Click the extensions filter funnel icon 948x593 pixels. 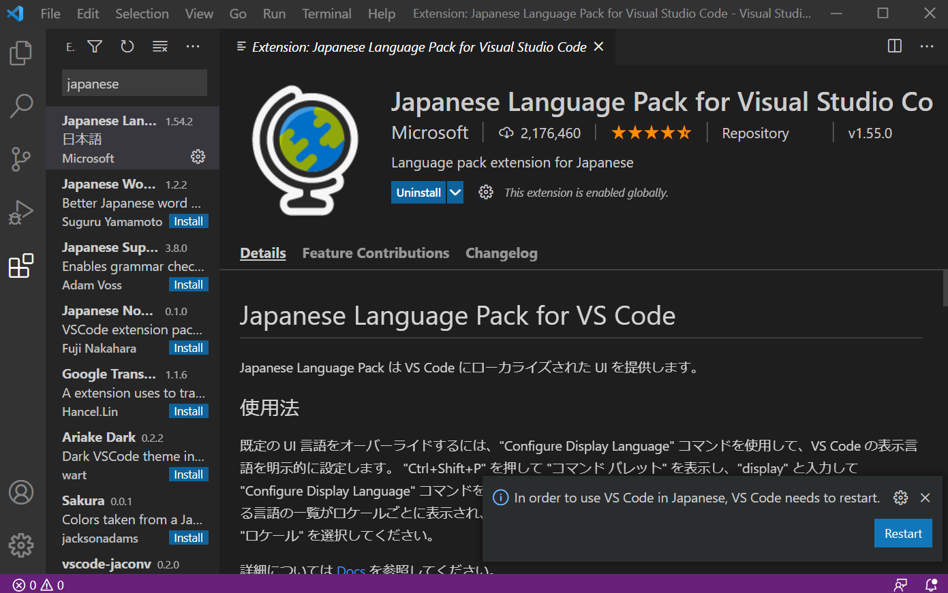coord(95,46)
